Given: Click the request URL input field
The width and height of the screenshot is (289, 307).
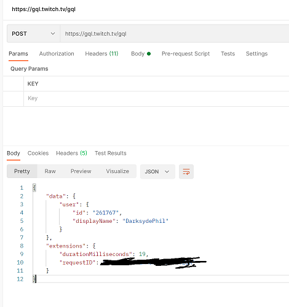Looking at the screenshot, I should coord(175,34).
